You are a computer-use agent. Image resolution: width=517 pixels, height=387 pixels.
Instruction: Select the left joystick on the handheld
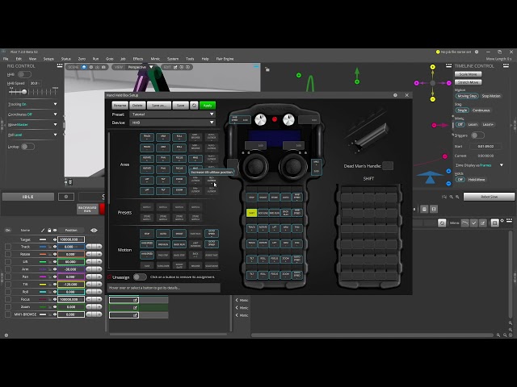coord(255,165)
